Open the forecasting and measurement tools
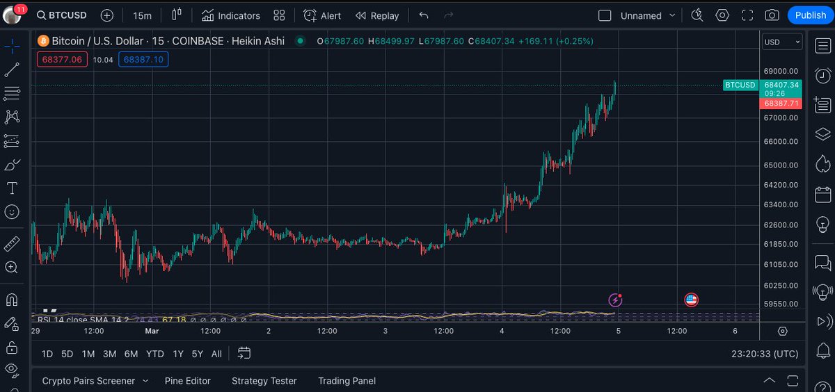The height and width of the screenshot is (392, 835). point(12,140)
